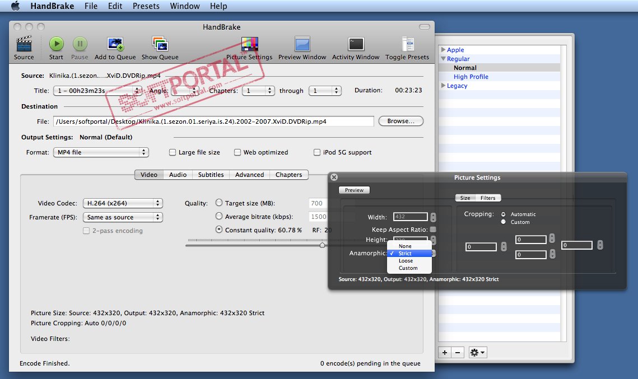The height and width of the screenshot is (379, 638).
Task: Open the File menu
Action: pyautogui.click(x=91, y=6)
